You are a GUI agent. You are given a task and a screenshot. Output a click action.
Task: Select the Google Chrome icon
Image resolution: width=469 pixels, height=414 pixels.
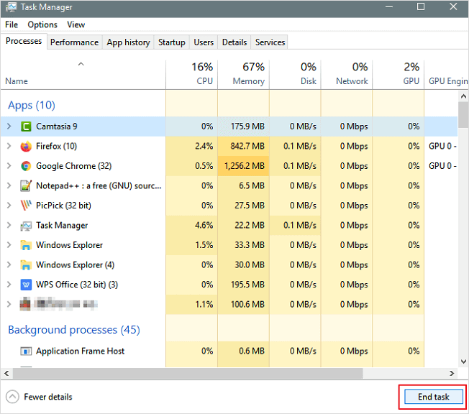click(26, 166)
